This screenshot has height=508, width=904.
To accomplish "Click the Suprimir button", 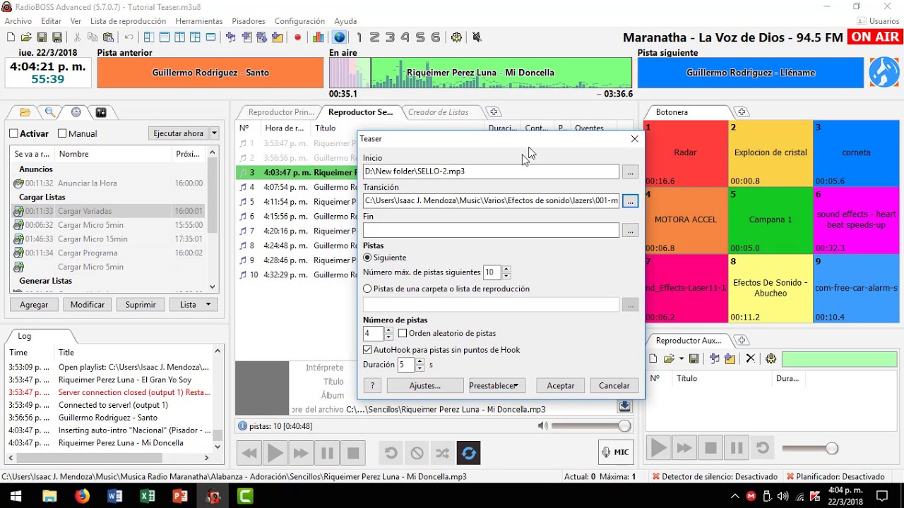I will 141,304.
